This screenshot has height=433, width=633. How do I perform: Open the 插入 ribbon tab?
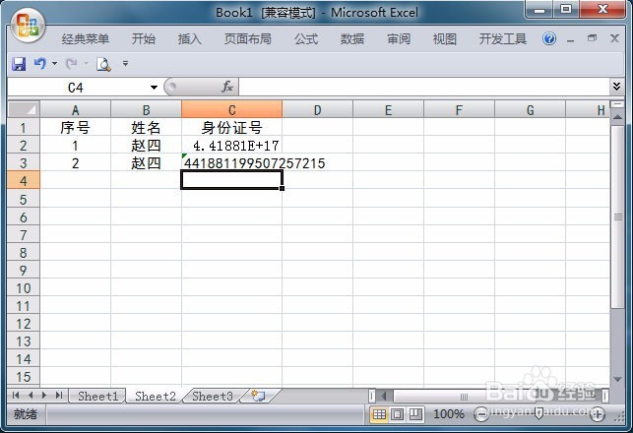click(x=189, y=39)
